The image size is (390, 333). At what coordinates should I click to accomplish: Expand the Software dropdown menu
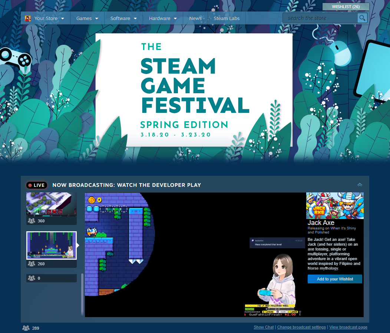(123, 18)
